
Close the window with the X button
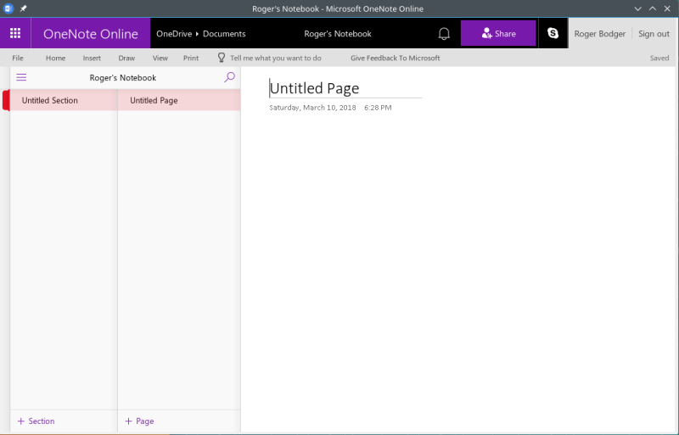coord(667,8)
